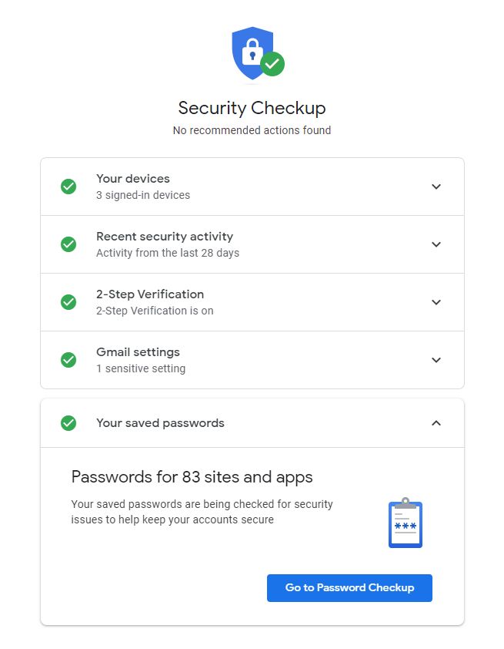Click green checkmark beside Your saved passwords
The width and height of the screenshot is (504, 649).
tap(68, 423)
